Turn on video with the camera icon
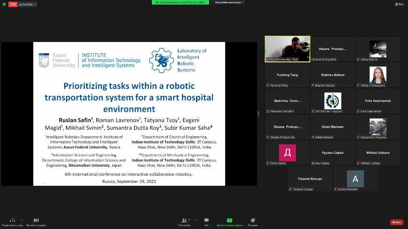Image resolution: width=408 pixels, height=229 pixels. tap(36, 221)
